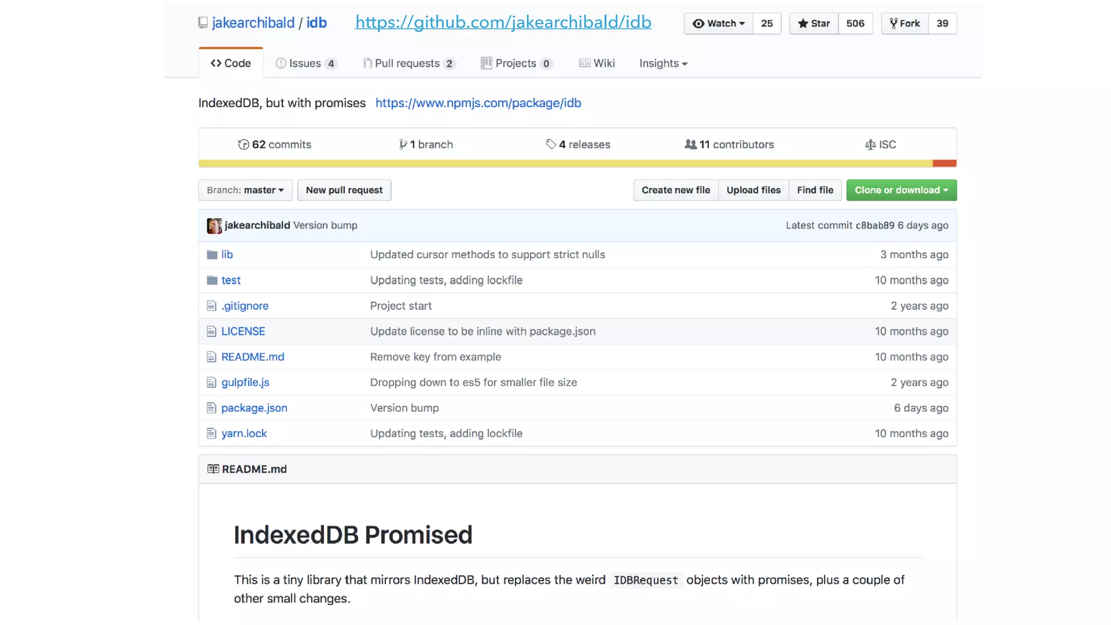
Task: Click the ISC license scale icon
Action: [870, 144]
